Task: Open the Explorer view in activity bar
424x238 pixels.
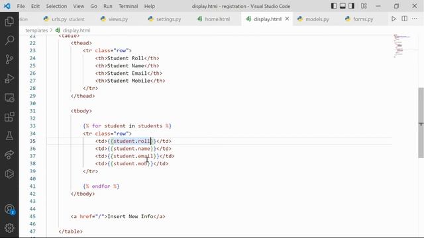Action: click(x=9, y=21)
